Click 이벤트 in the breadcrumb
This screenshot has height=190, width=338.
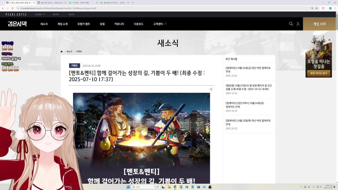79,51
